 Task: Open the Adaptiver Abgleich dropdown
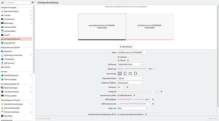(x=130, y=83)
